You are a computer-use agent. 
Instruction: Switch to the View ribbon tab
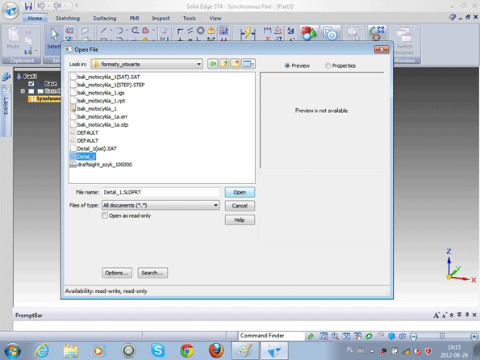215,19
